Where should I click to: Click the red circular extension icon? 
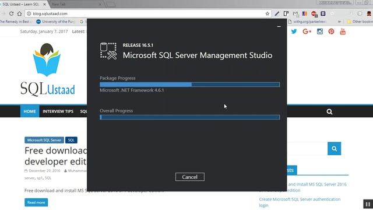(x=314, y=13)
